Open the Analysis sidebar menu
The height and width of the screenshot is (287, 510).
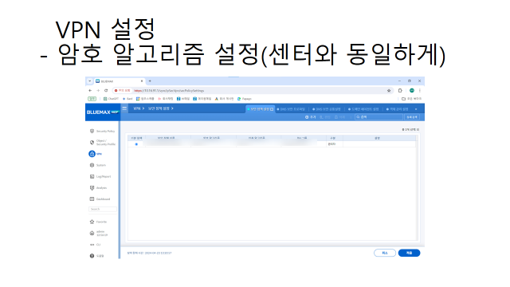point(98,188)
